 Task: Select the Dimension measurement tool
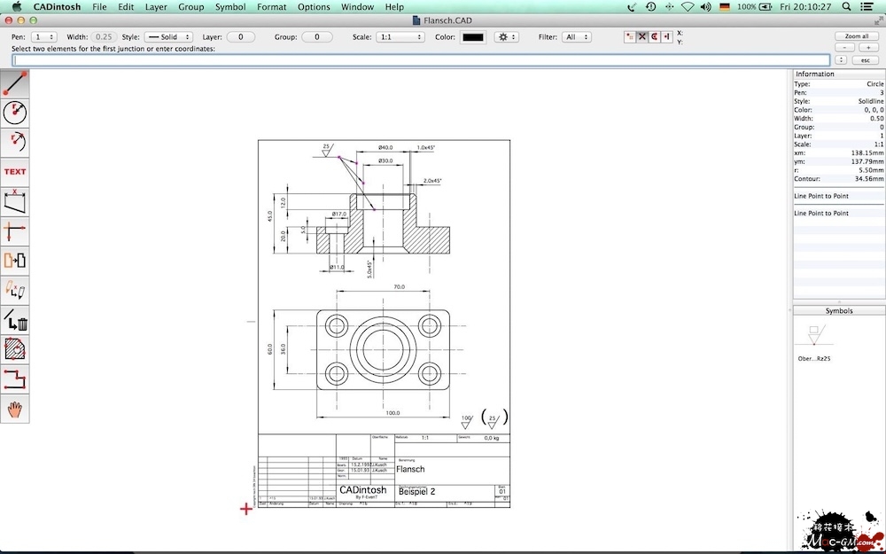pyautogui.click(x=15, y=201)
